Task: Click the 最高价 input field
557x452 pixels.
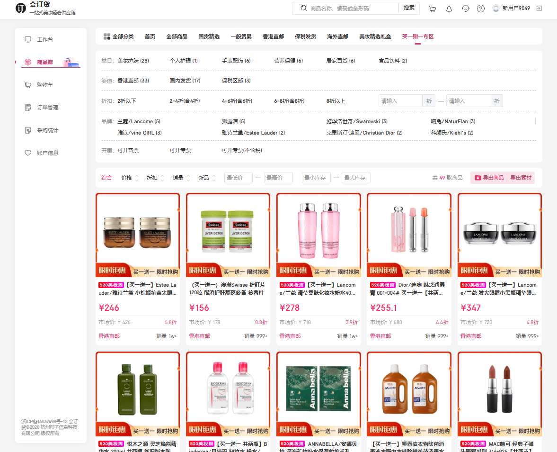Action: click(x=278, y=178)
